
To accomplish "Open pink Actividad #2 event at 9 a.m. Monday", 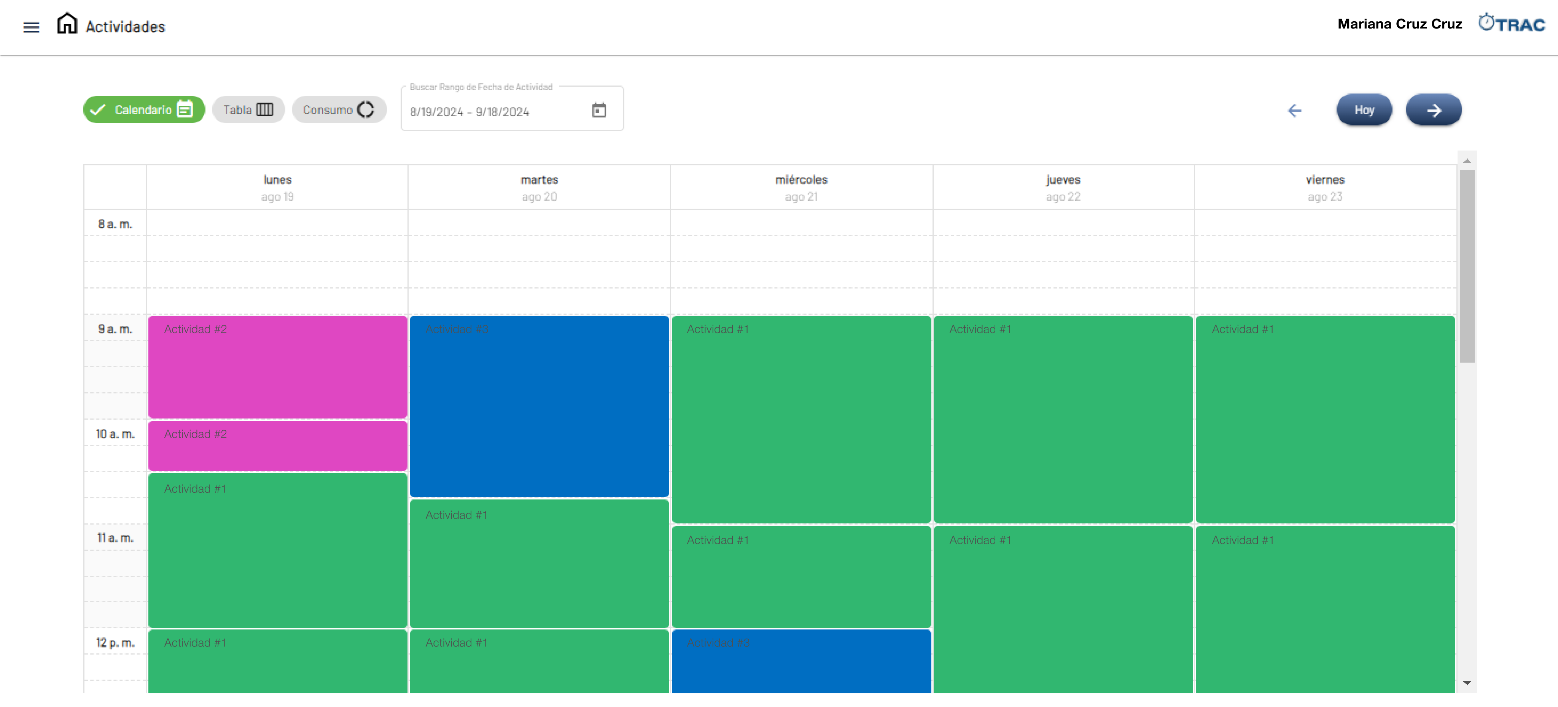I will coord(278,367).
